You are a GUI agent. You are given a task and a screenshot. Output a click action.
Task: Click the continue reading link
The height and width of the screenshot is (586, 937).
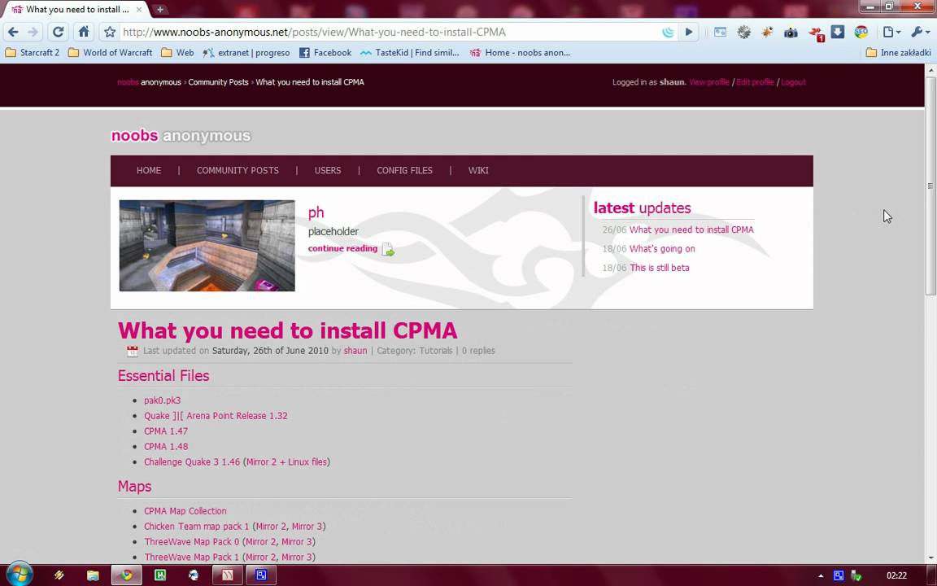coord(343,248)
